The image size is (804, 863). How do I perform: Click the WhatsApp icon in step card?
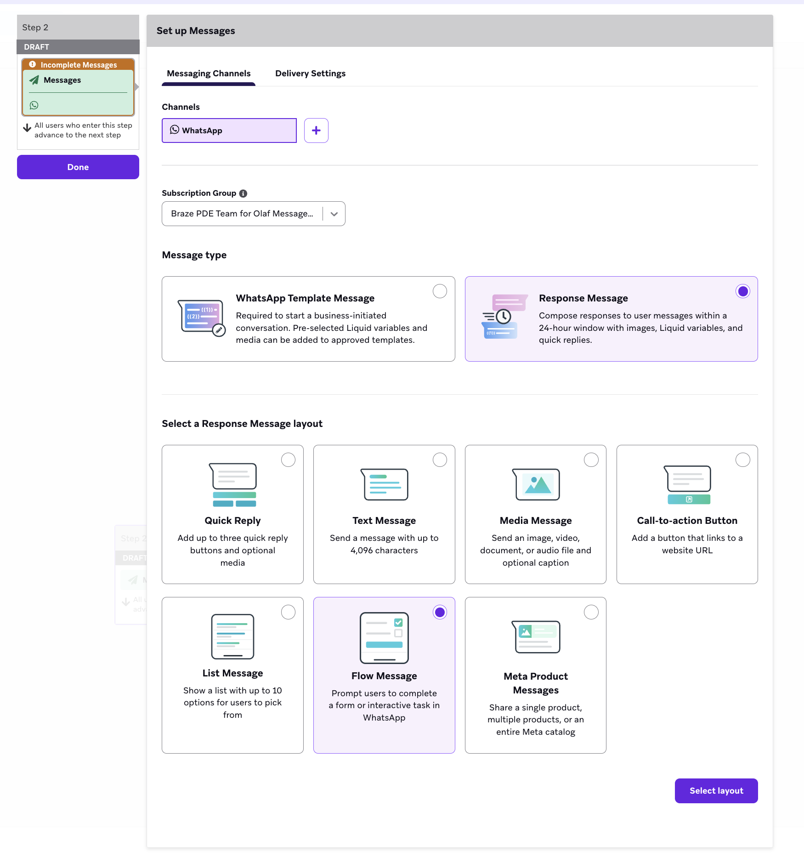click(34, 105)
